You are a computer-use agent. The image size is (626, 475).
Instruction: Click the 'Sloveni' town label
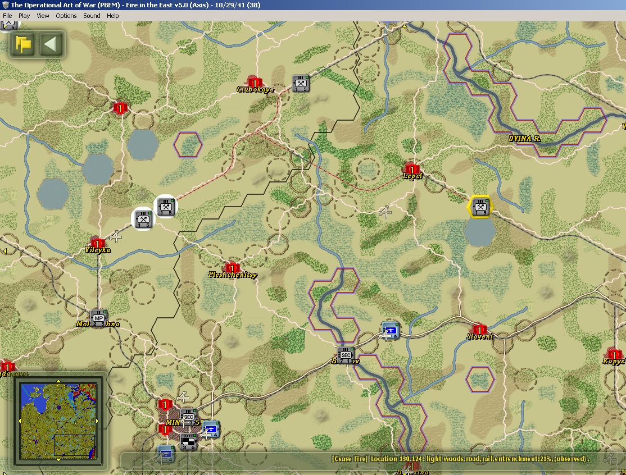pyautogui.click(x=480, y=336)
